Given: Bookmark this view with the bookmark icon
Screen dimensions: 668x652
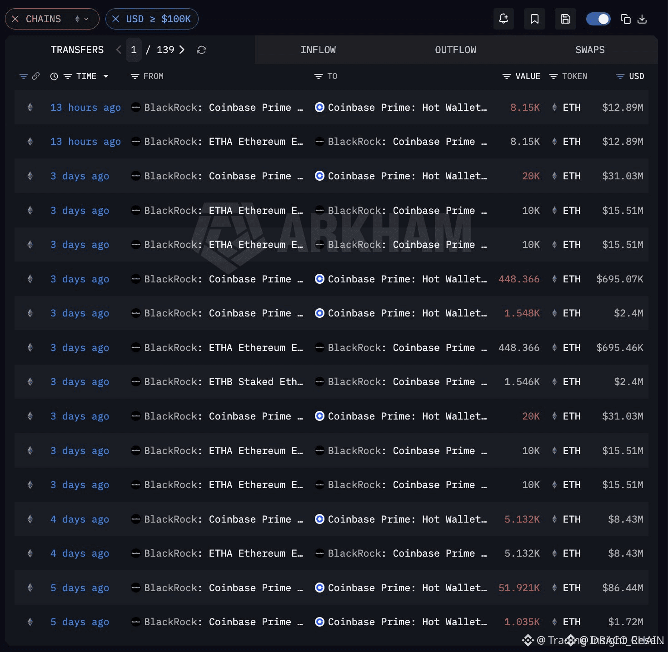Looking at the screenshot, I should [534, 19].
